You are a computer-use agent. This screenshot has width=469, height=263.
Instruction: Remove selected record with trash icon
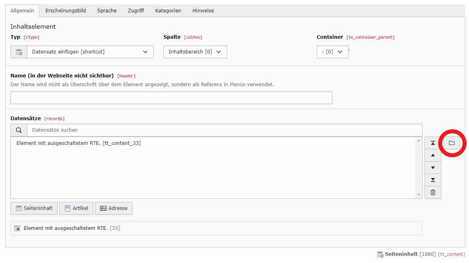pyautogui.click(x=433, y=192)
